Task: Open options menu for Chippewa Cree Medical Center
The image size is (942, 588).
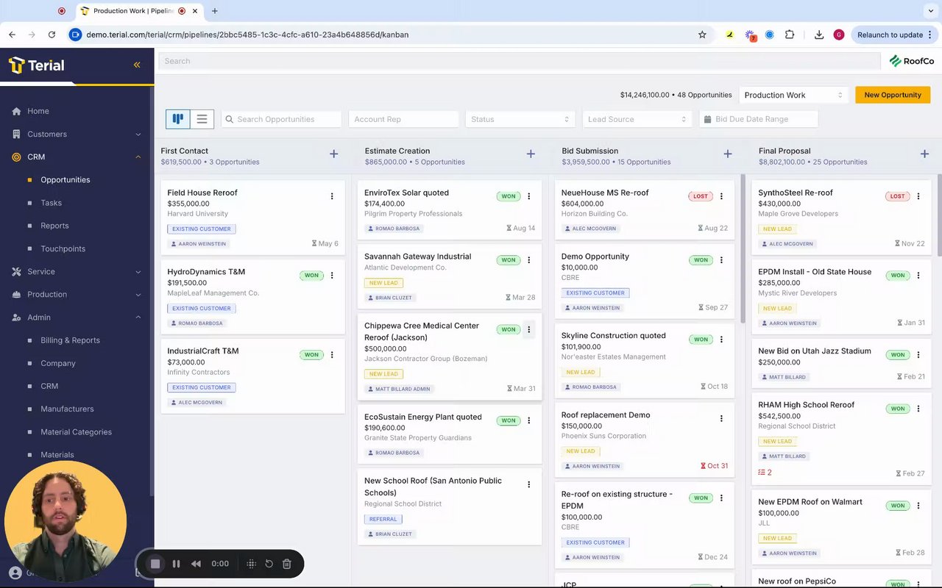Action: click(x=528, y=329)
